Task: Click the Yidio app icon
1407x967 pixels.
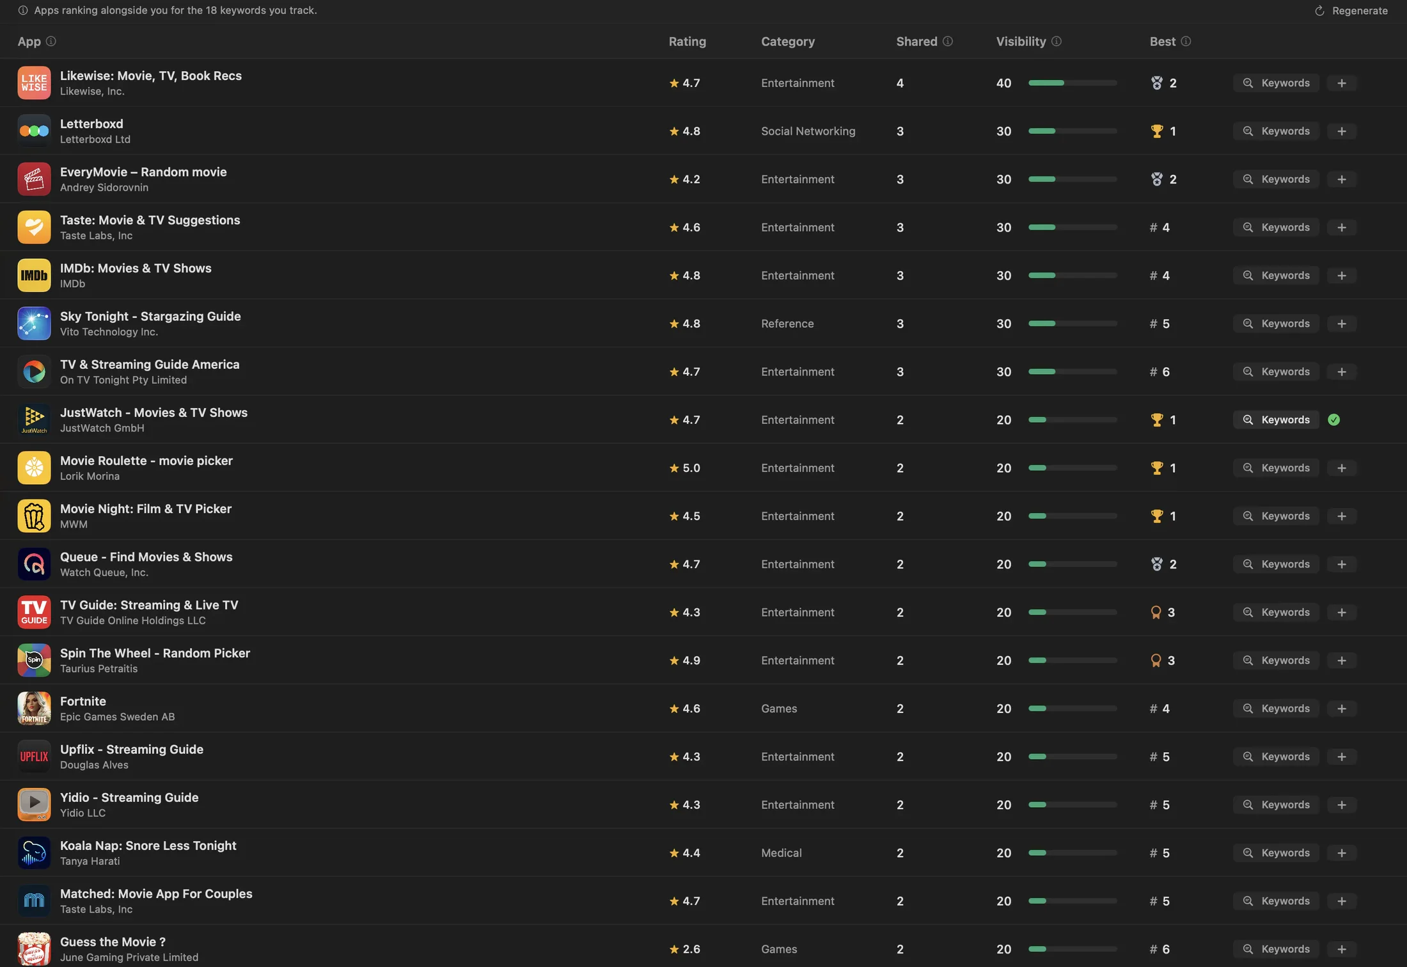Action: click(x=34, y=805)
